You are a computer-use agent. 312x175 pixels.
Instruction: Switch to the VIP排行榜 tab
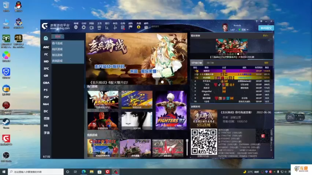pyautogui.click(x=197, y=63)
